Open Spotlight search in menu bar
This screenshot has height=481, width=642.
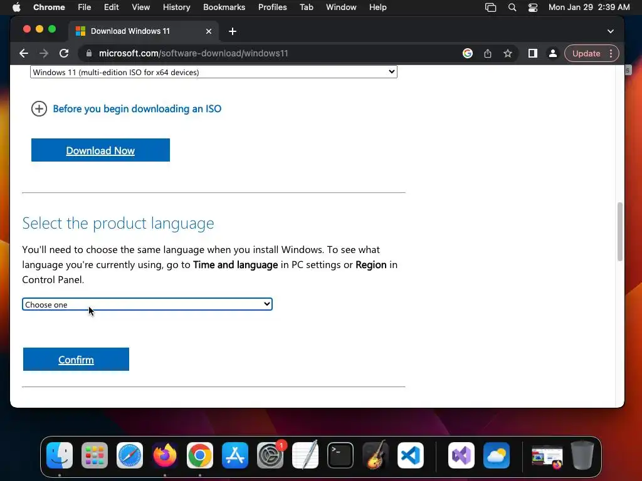click(x=512, y=8)
